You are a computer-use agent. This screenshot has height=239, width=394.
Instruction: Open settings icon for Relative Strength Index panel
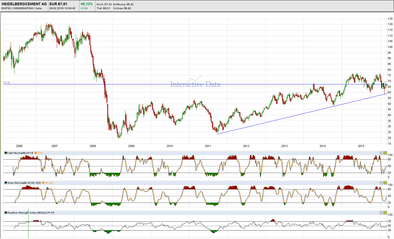point(381,213)
